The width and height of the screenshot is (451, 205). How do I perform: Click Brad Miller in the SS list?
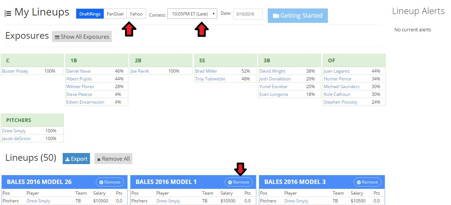[206, 71]
